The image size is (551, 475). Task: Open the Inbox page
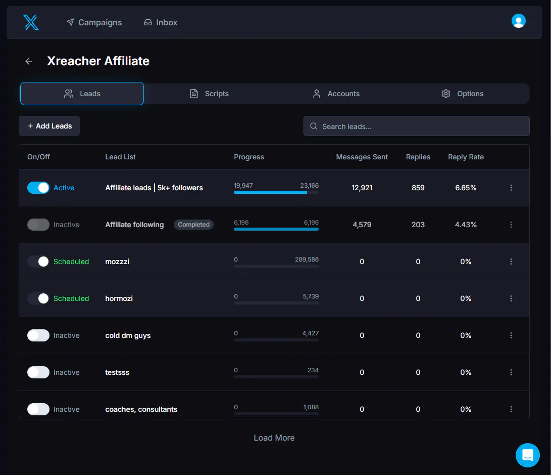161,23
